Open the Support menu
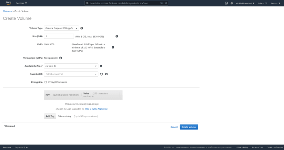The width and height of the screenshot is (284, 150). coord(275,3)
